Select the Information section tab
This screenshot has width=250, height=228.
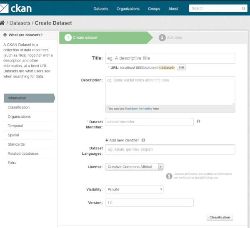coord(29,98)
